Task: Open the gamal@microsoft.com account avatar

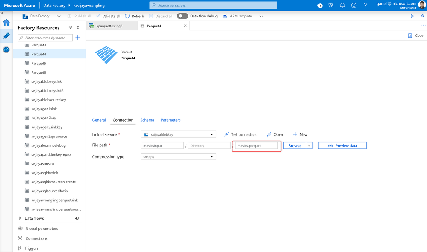Action: point(422,5)
